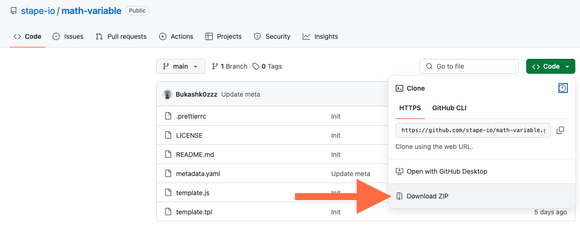Screen dimensions: 580x226
Task: Collapse the green Code dropdown button
Action: click(551, 66)
